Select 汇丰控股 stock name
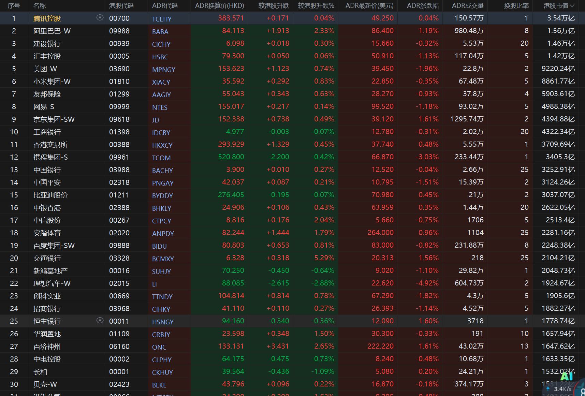 47,56
